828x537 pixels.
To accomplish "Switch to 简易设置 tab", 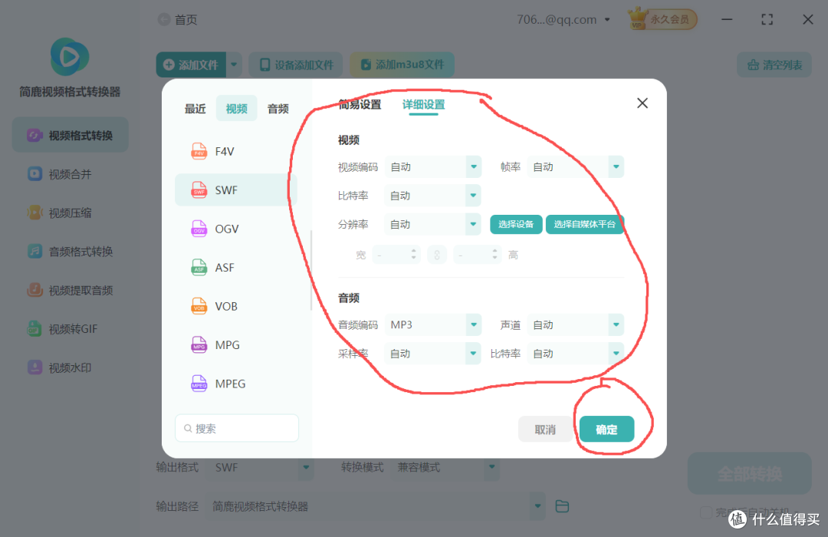I will point(360,104).
